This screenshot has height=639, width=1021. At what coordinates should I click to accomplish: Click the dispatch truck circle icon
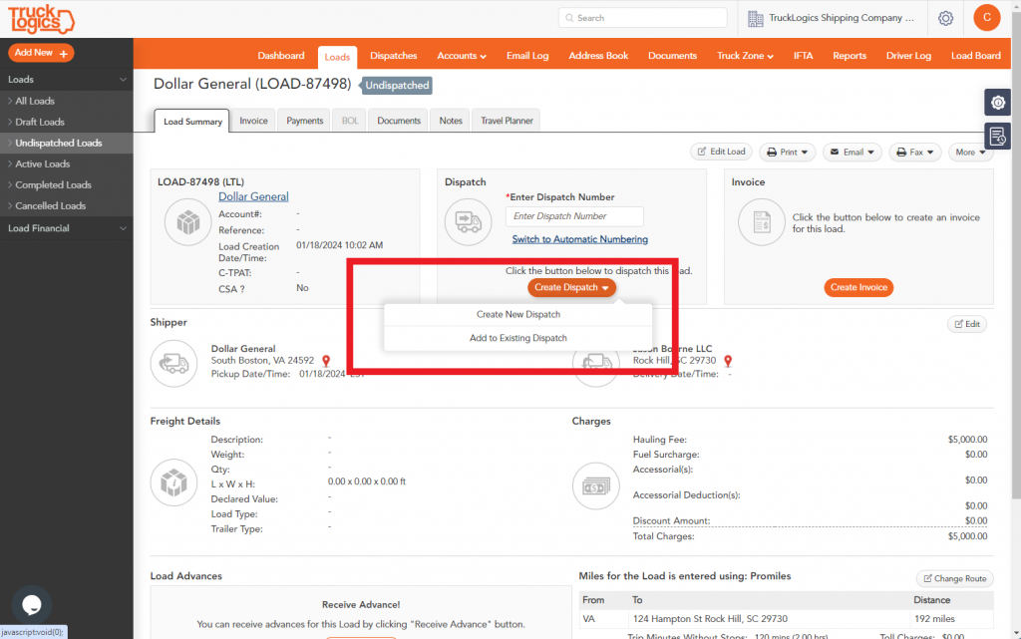[x=469, y=222]
